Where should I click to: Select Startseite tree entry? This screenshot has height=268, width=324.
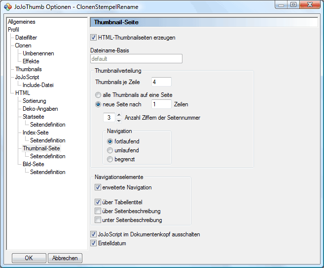(x=33, y=117)
